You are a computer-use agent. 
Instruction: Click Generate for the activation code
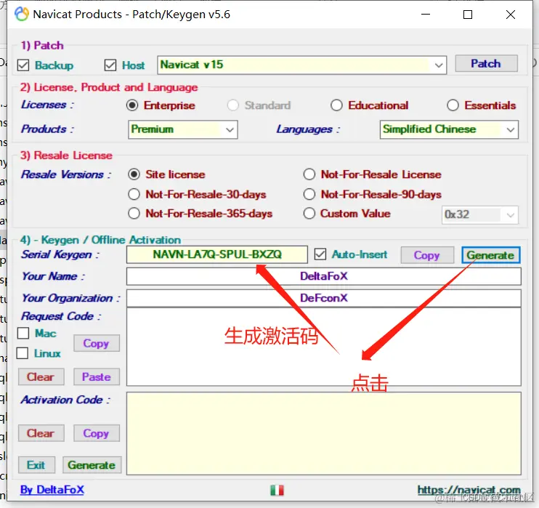pyautogui.click(x=92, y=465)
